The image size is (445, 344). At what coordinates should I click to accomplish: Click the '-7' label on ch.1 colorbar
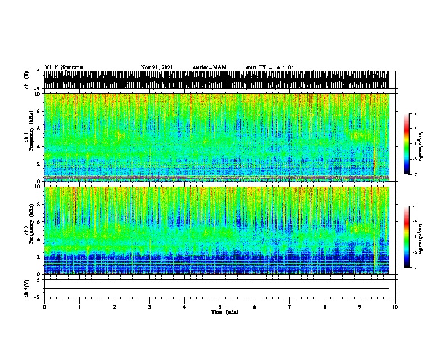point(415,174)
